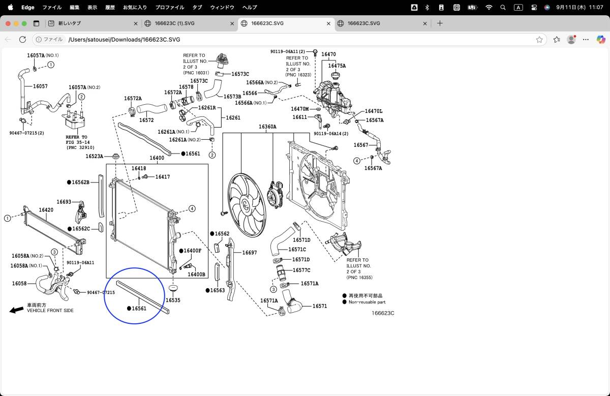Image resolution: width=610 pixels, height=396 pixels.
Task: Switch to the 新しいタブ tab
Action: pos(91,23)
